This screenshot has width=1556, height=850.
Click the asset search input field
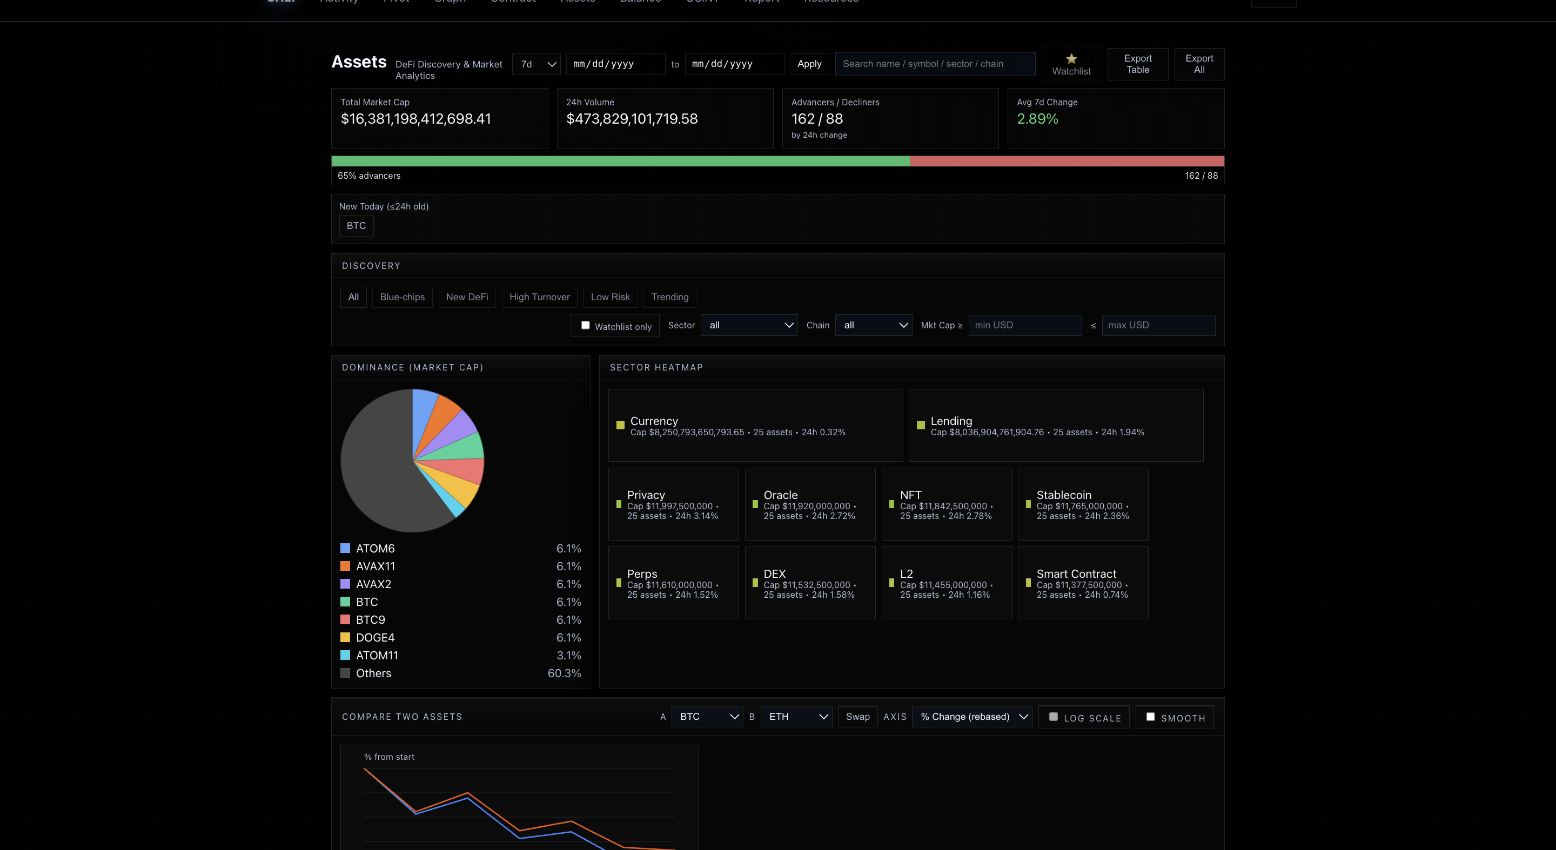(x=935, y=64)
